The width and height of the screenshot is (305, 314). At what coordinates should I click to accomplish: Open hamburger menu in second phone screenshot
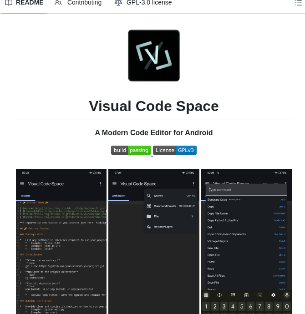click(x=115, y=184)
